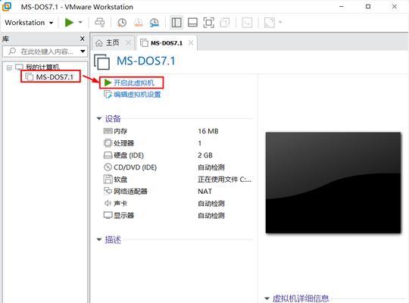Click the VMware app icon in title bar
The width and height of the screenshot is (409, 303).
[7, 7]
